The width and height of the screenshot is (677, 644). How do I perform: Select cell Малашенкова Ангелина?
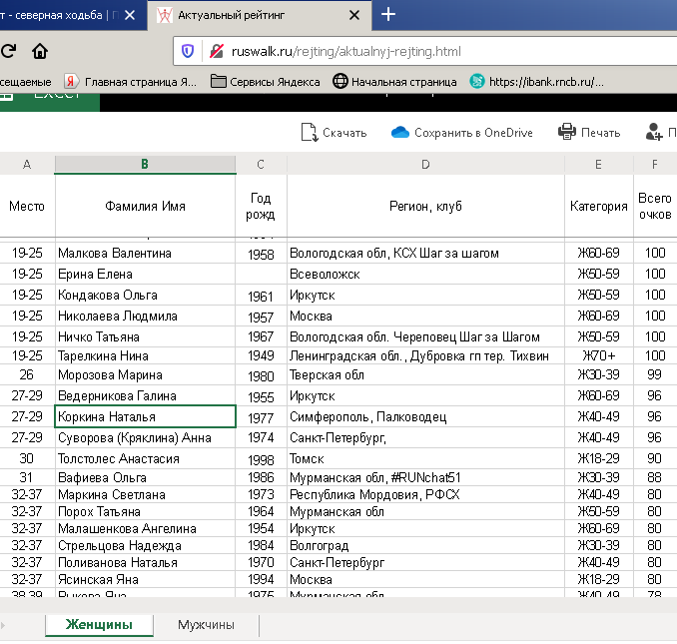tap(145, 529)
